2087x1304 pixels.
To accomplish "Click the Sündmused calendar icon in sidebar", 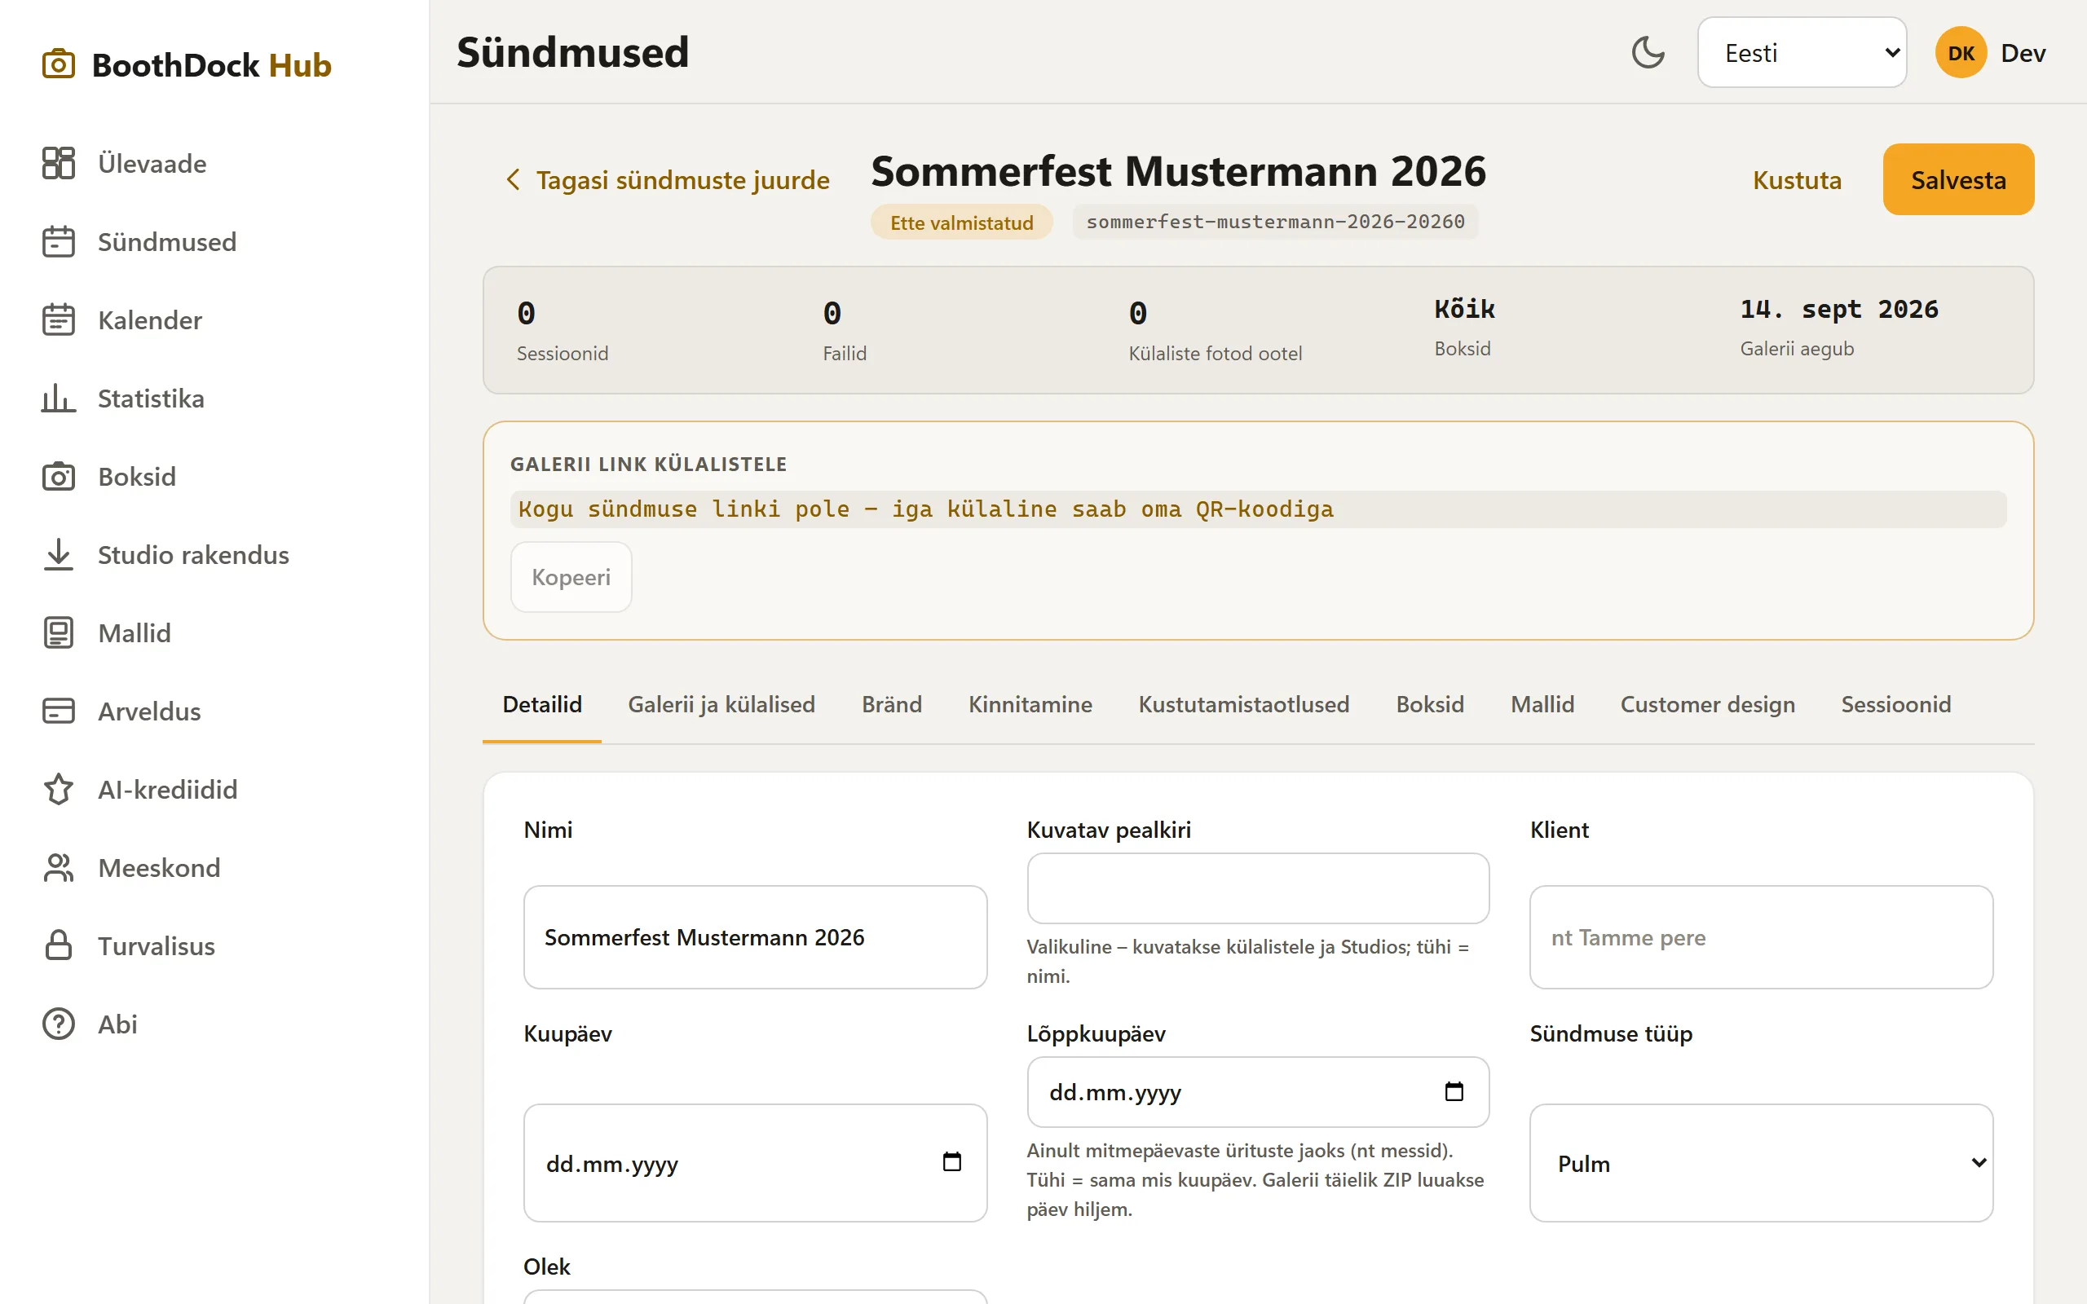I will click(x=59, y=241).
